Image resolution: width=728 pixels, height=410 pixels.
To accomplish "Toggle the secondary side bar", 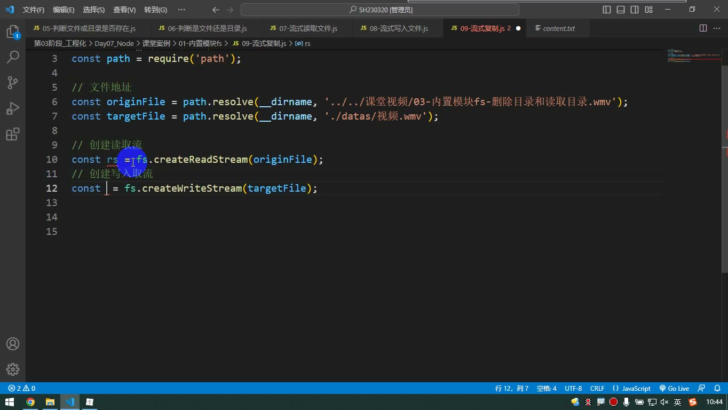I will [635, 10].
